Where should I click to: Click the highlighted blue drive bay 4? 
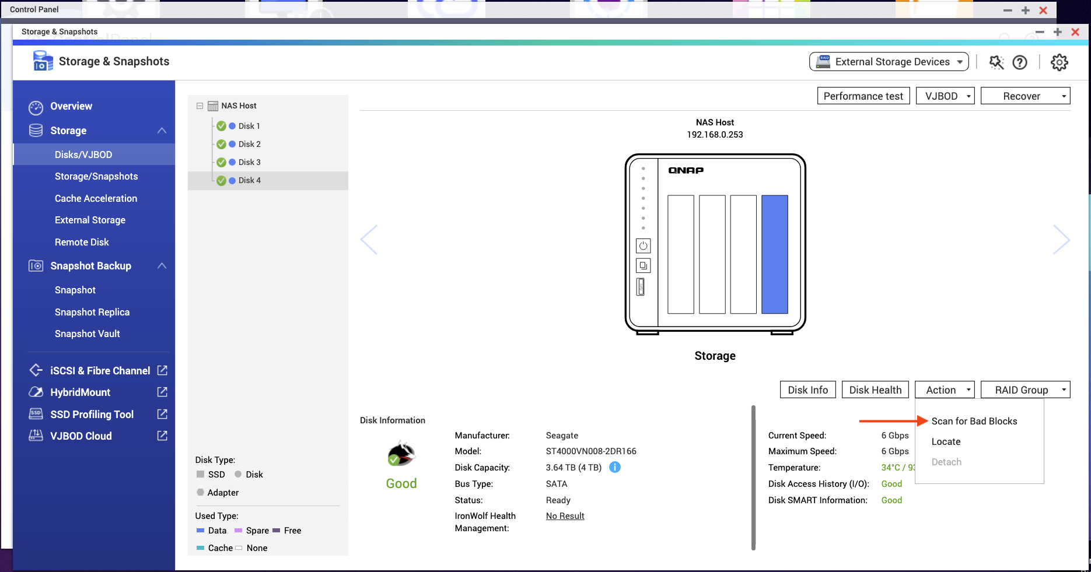tap(774, 254)
